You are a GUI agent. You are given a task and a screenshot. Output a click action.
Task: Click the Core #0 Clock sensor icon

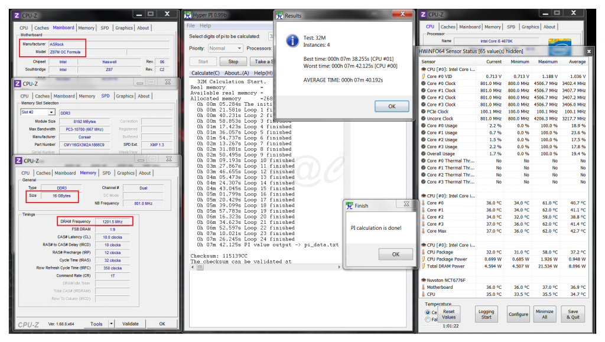423,83
